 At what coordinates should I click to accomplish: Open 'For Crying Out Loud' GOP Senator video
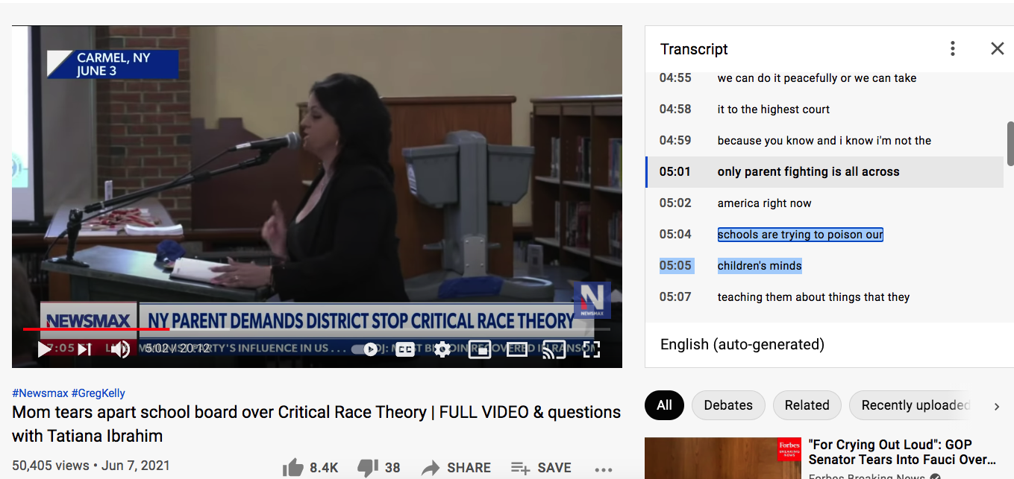902,452
